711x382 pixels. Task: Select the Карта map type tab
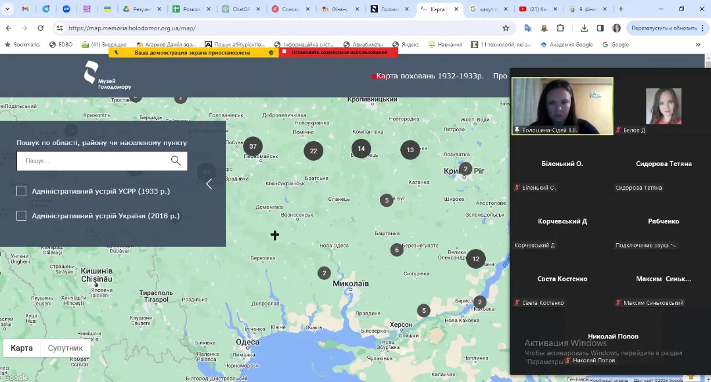tap(22, 348)
